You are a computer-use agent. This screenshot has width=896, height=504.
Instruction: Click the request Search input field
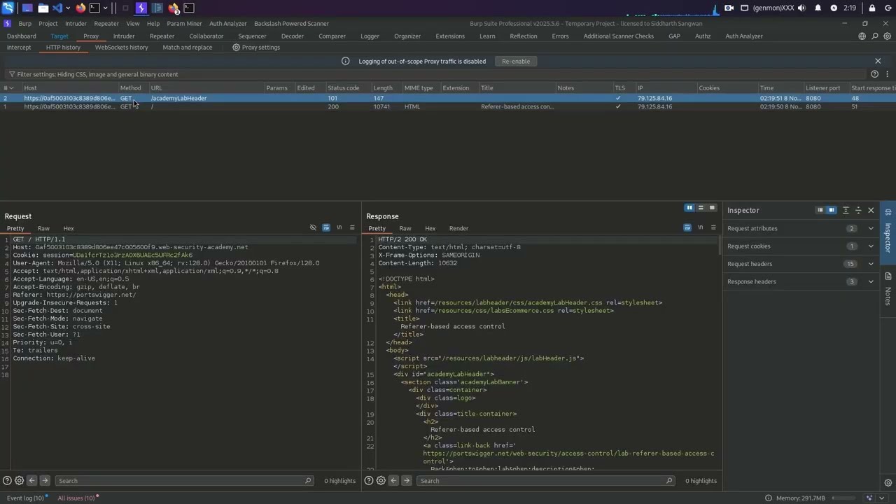(x=183, y=481)
